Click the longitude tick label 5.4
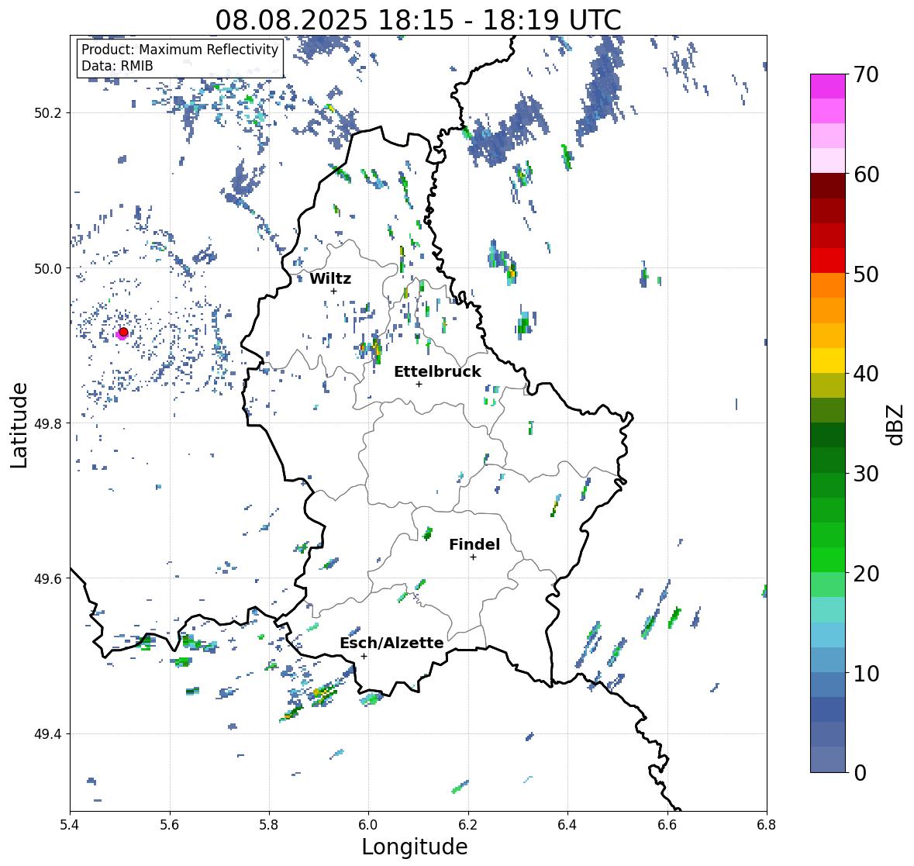The width and height of the screenshot is (914, 866). 70,824
